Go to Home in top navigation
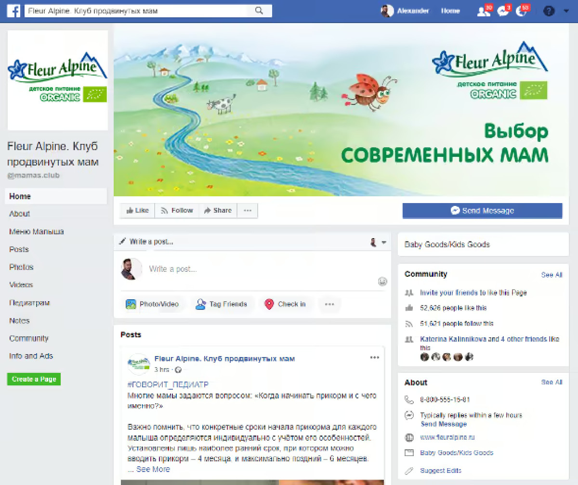The image size is (578, 485). pyautogui.click(x=450, y=11)
